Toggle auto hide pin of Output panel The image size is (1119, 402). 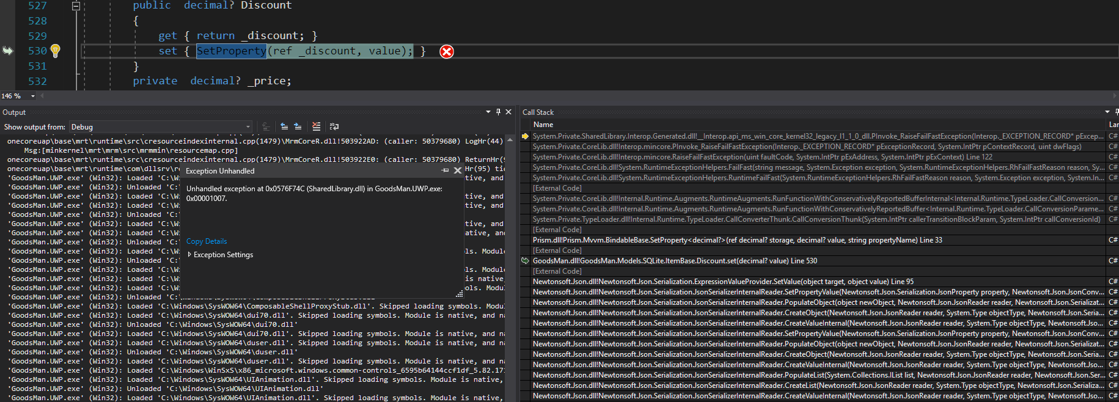coord(498,112)
